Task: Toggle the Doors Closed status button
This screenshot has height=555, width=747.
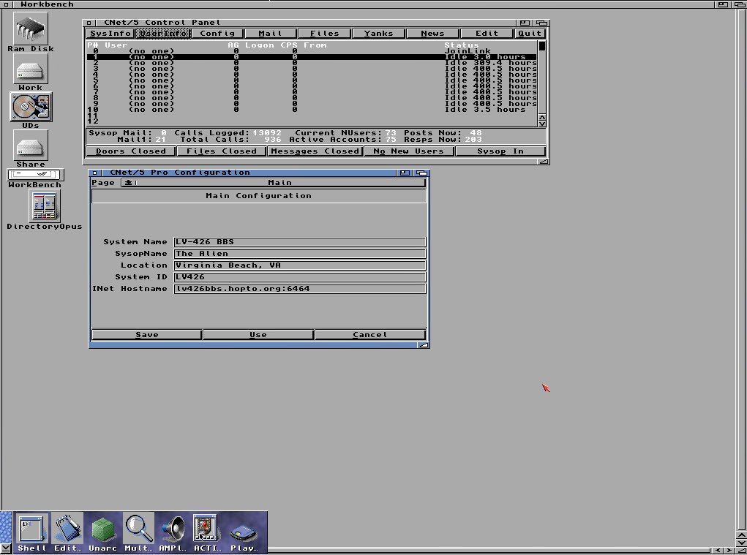Action: (131, 151)
